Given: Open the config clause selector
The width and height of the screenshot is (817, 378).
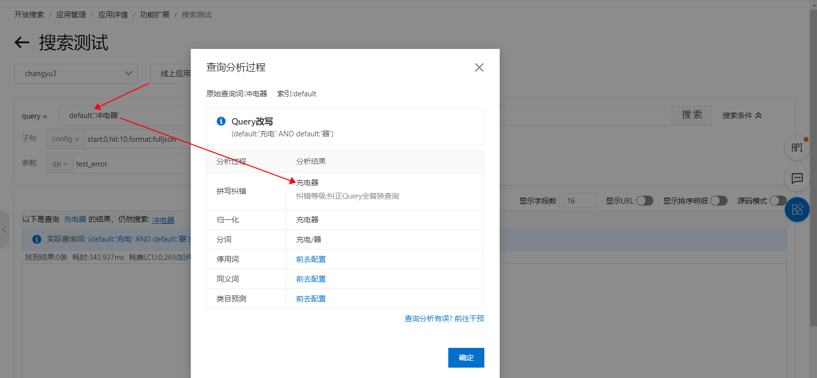Looking at the screenshot, I should (66, 139).
